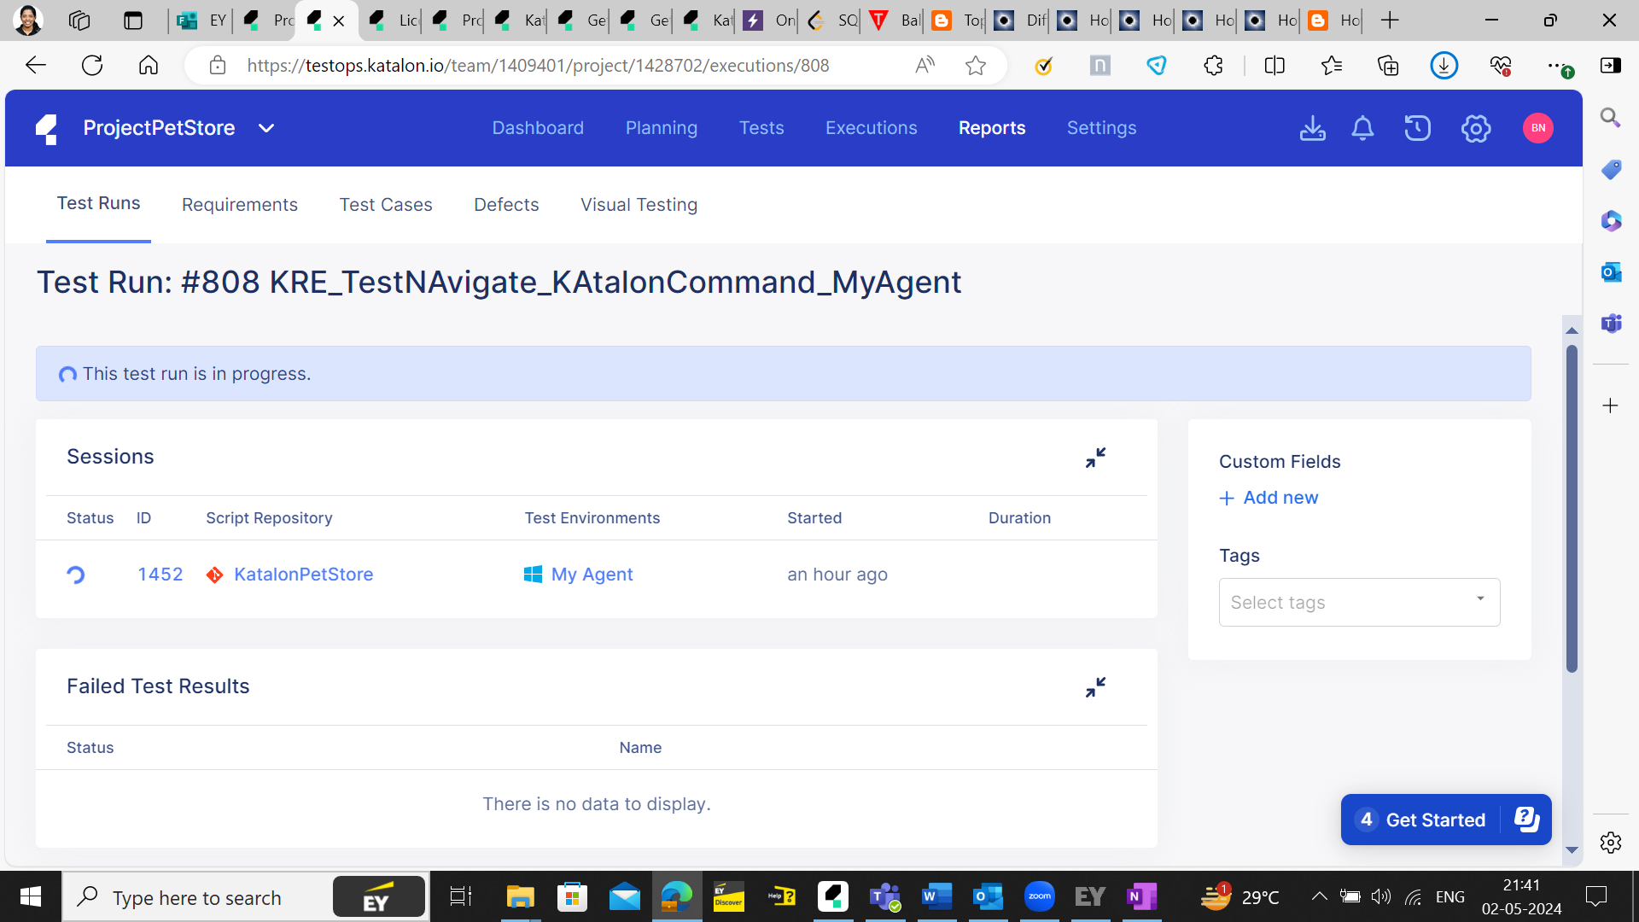The image size is (1639, 922).
Task: Click the BN user avatar
Action: pos(1537,128)
